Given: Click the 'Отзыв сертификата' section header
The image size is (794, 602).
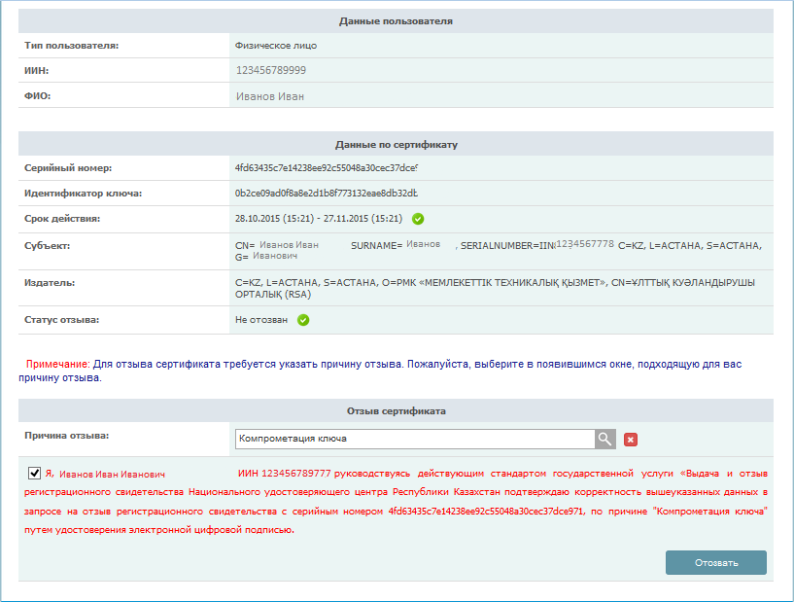Looking at the screenshot, I should tap(396, 411).
